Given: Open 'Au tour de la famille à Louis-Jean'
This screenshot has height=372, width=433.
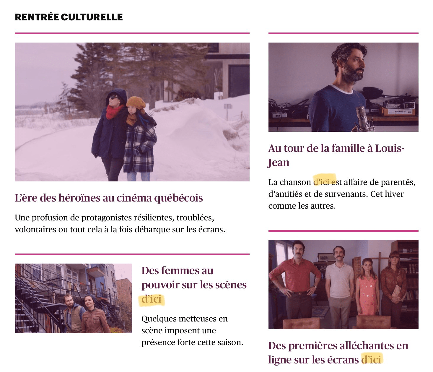Looking at the screenshot, I should (336, 155).
